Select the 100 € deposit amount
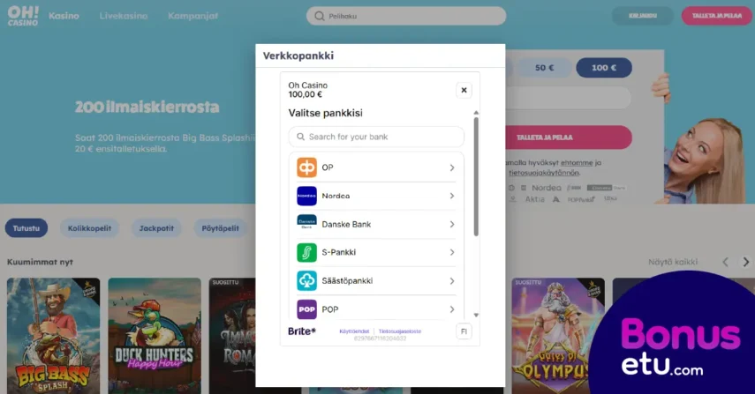755x394 pixels. [604, 68]
